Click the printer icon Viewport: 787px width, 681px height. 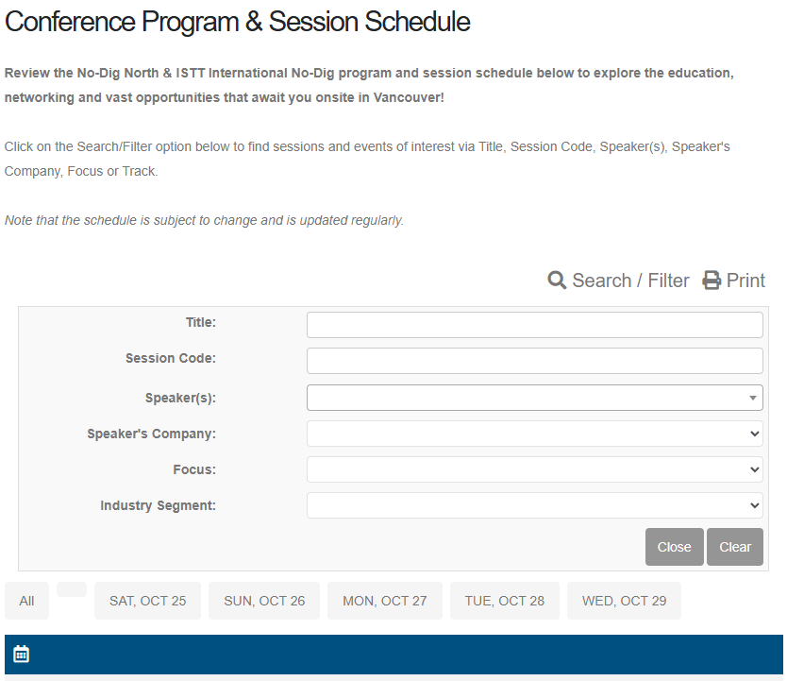click(x=712, y=281)
